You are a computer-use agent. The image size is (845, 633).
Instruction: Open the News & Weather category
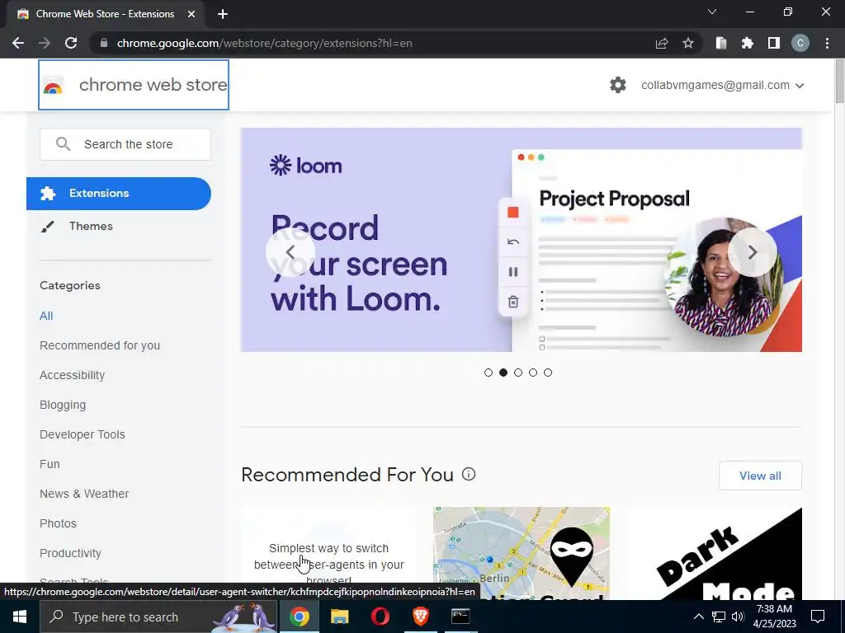pyautogui.click(x=84, y=494)
